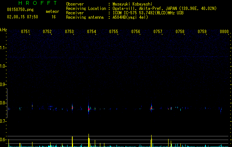
Task: Click the 0756 time axis marker
Action: click(x=136, y=32)
